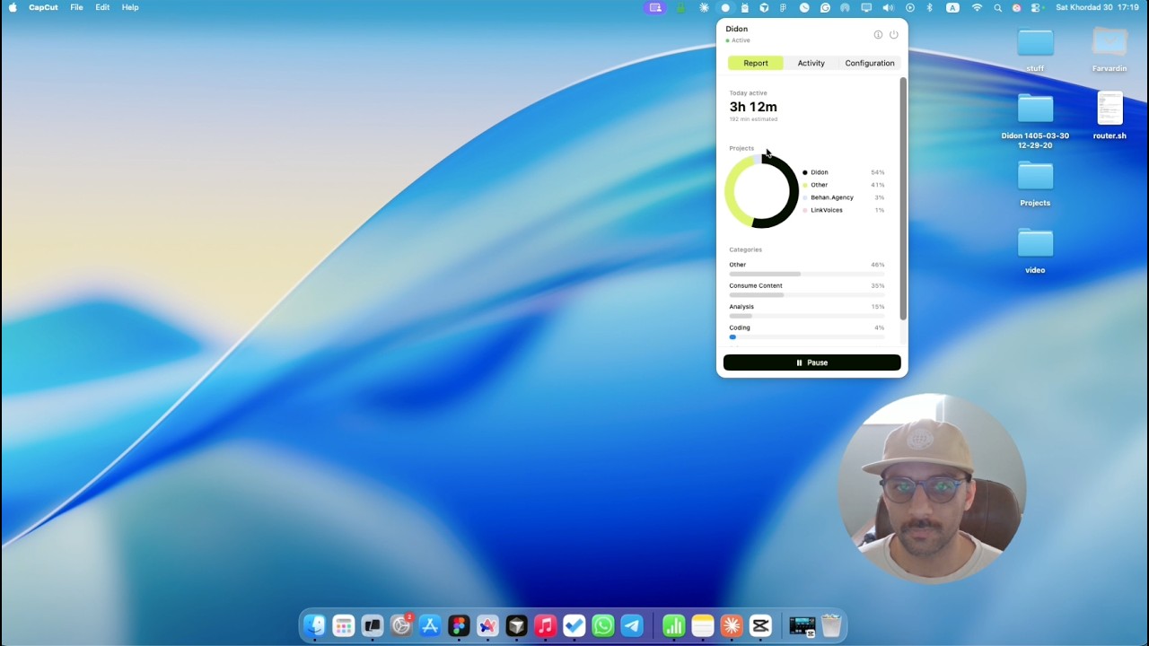Click the Didon project legend entry
1149x646 pixels.
pos(844,172)
